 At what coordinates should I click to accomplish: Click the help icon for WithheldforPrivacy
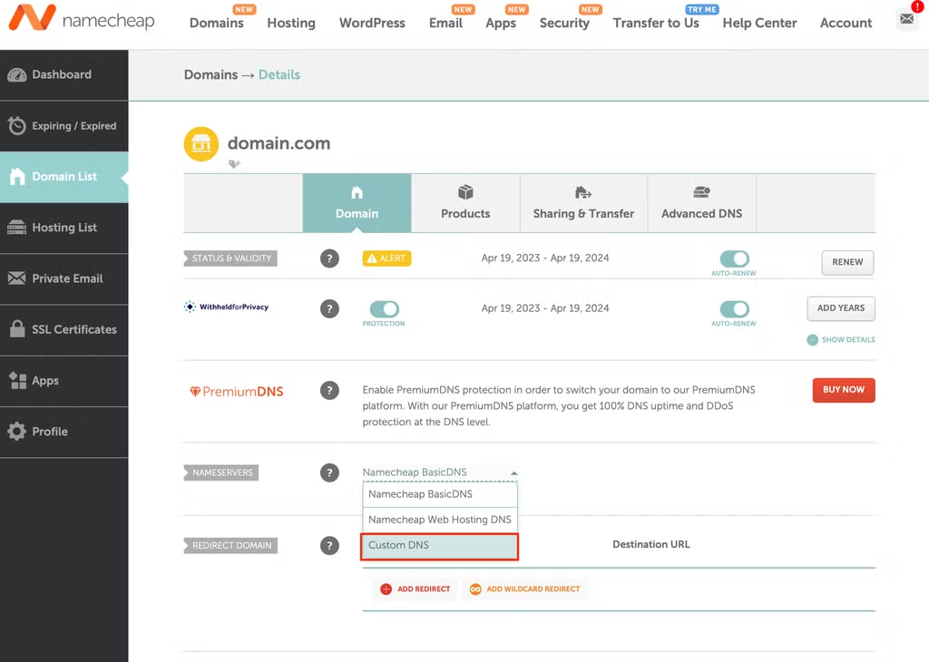(329, 308)
